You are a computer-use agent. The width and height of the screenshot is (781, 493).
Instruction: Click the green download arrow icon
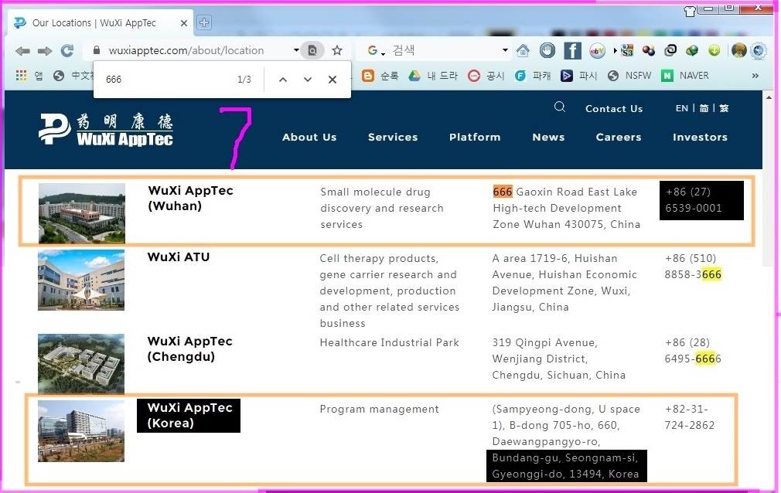tap(714, 50)
